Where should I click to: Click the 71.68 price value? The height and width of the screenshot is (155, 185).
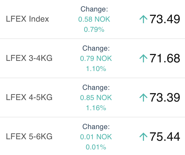(165, 58)
